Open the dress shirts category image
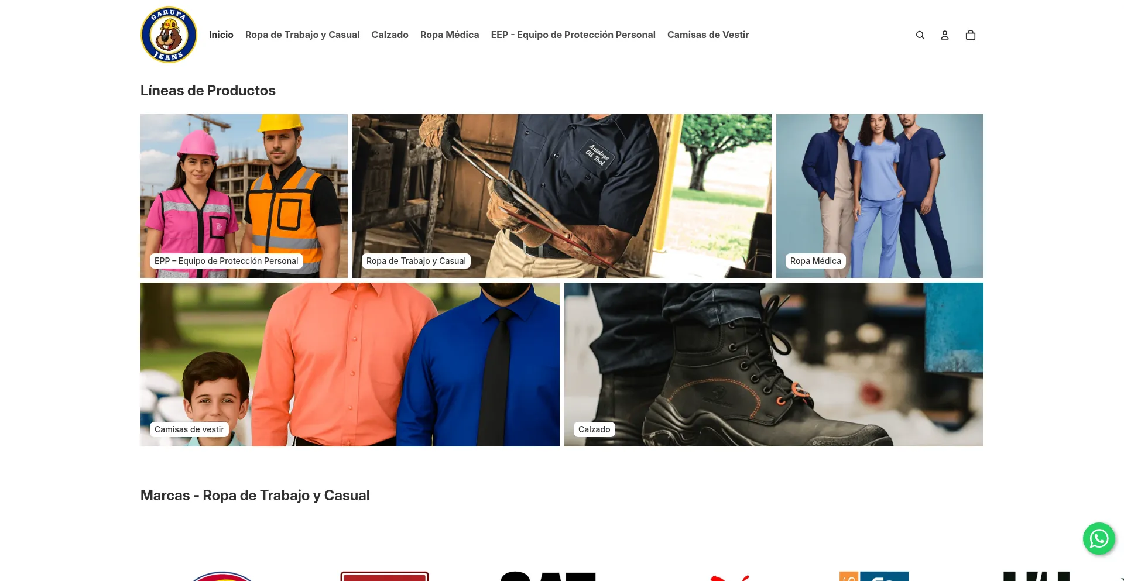The height and width of the screenshot is (581, 1124). coord(350,365)
